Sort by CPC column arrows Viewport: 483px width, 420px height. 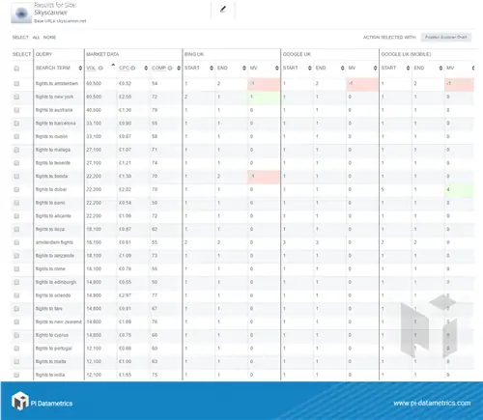click(x=146, y=68)
